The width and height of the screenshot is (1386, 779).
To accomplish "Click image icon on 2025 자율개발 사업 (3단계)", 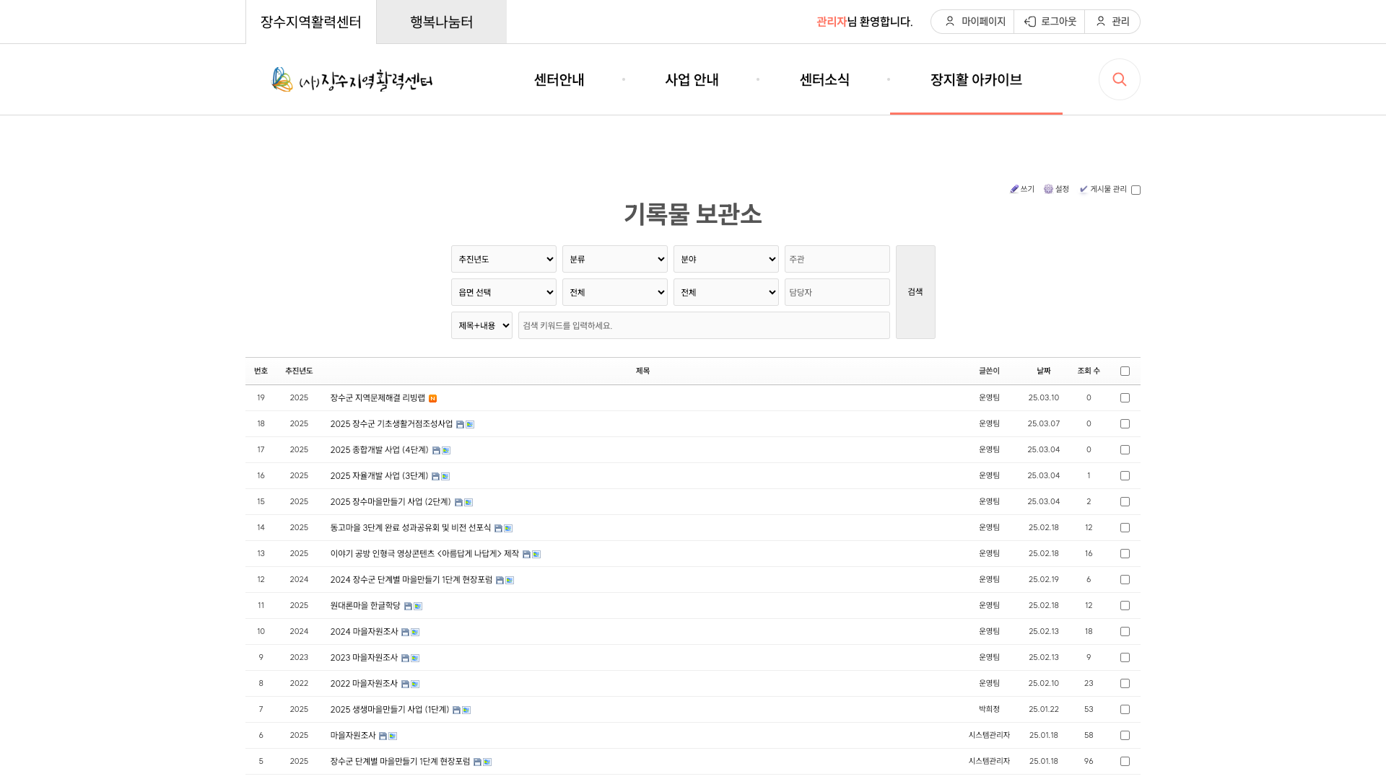I will click(x=445, y=476).
